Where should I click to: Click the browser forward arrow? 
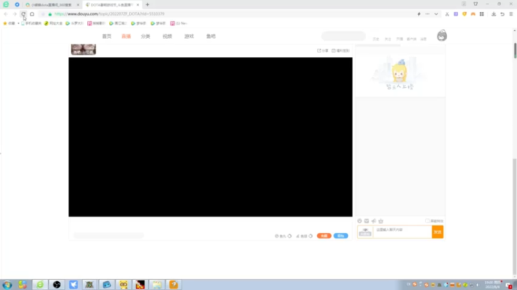14,14
